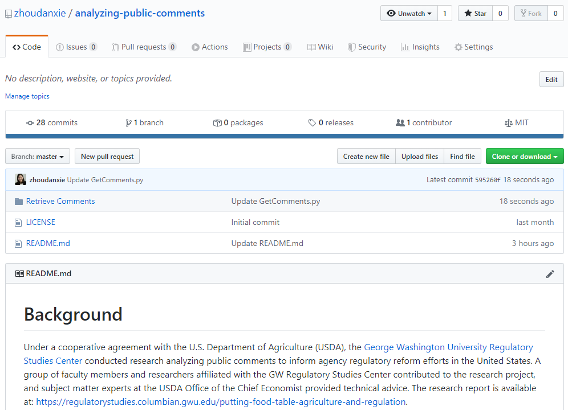Open the repository Settings tab
This screenshot has width=568, height=410.
pos(474,47)
